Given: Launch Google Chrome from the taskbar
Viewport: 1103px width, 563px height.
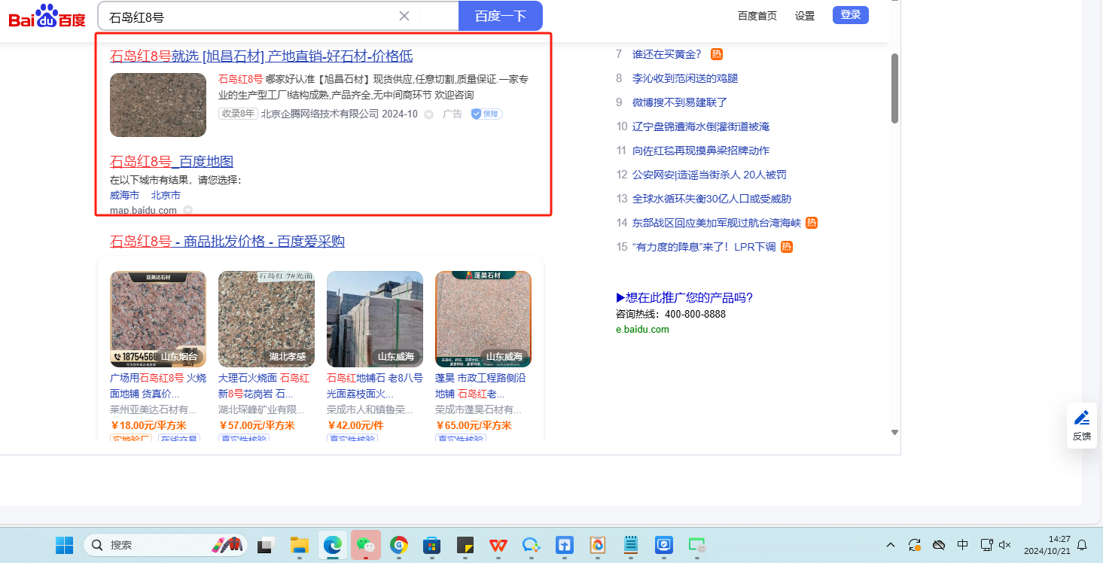Looking at the screenshot, I should click(399, 545).
